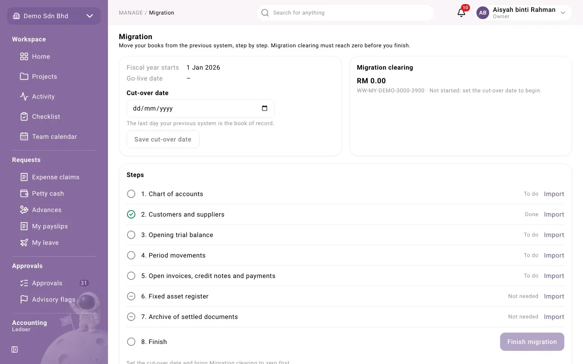Click Save cut-over date button
Image resolution: width=583 pixels, height=364 pixels.
[x=163, y=139]
